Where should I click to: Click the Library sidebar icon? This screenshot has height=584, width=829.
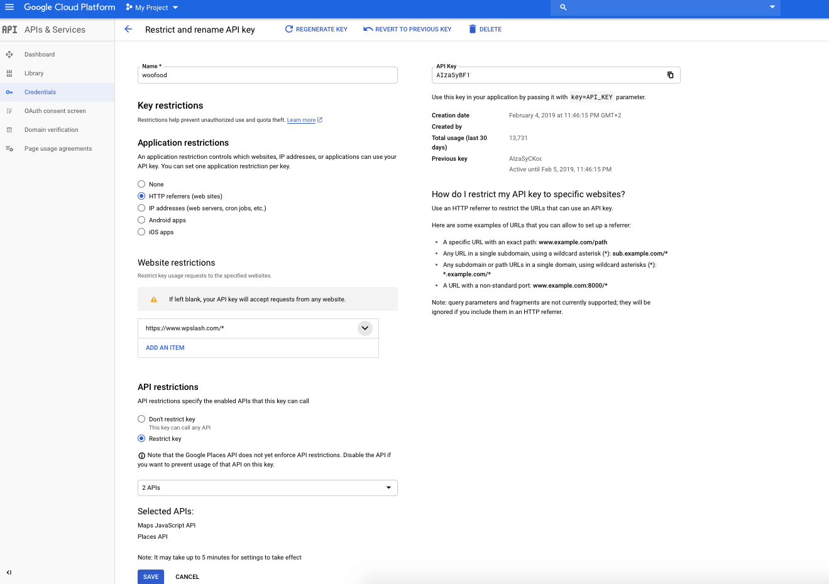tap(9, 73)
